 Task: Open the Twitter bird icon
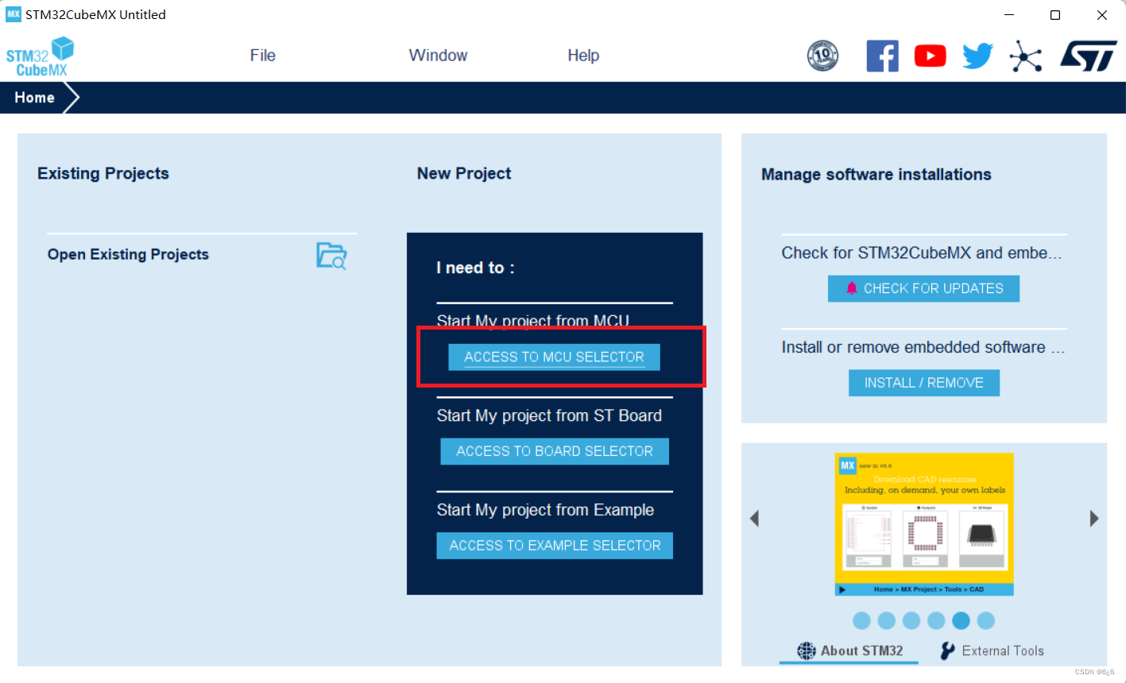pos(977,56)
